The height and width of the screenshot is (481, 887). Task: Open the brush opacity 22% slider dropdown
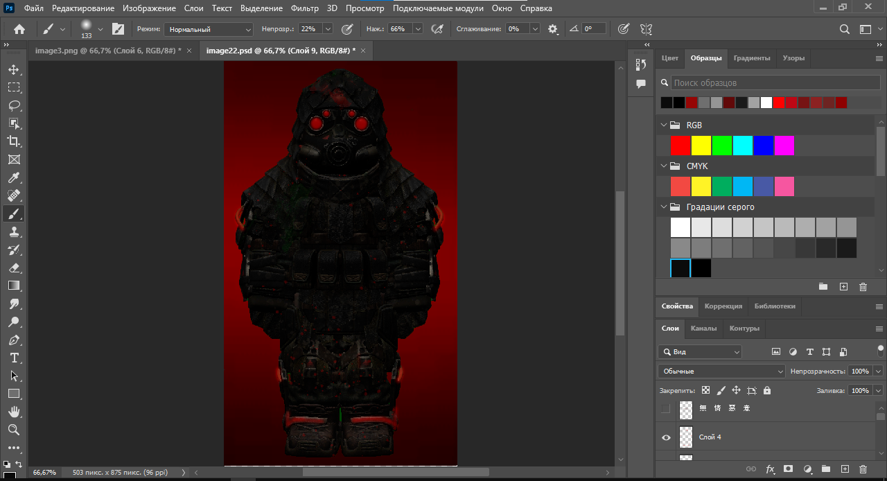point(328,29)
